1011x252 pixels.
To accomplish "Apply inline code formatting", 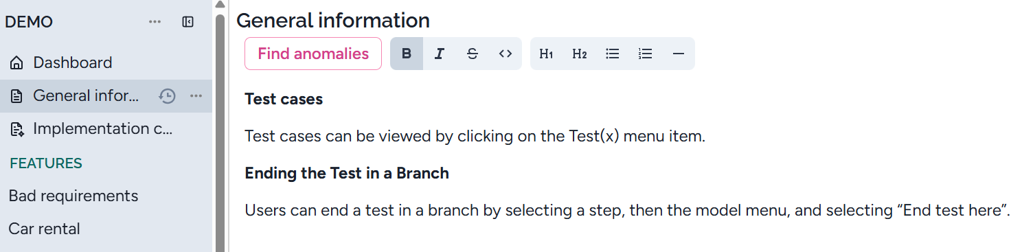I will tap(505, 54).
